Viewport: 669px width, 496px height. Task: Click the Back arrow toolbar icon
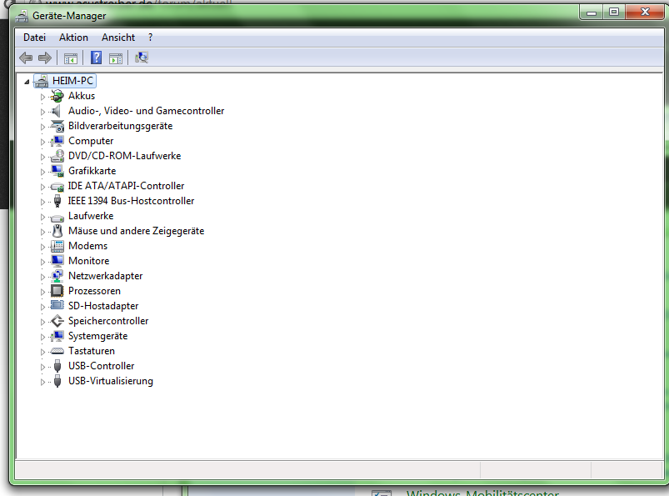(x=26, y=58)
